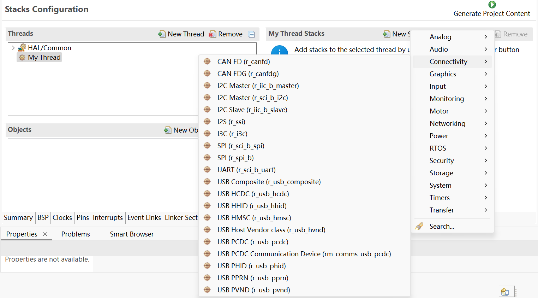The image size is (538, 298).
Task: Open the Analog submenu
Action: point(453,37)
